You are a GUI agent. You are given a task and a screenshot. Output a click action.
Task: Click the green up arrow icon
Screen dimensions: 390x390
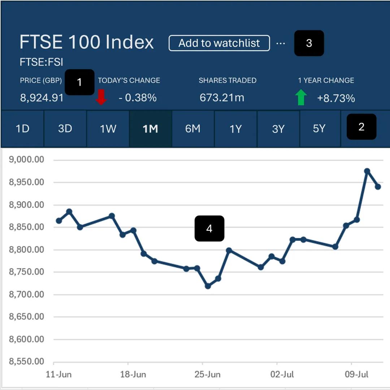click(301, 97)
